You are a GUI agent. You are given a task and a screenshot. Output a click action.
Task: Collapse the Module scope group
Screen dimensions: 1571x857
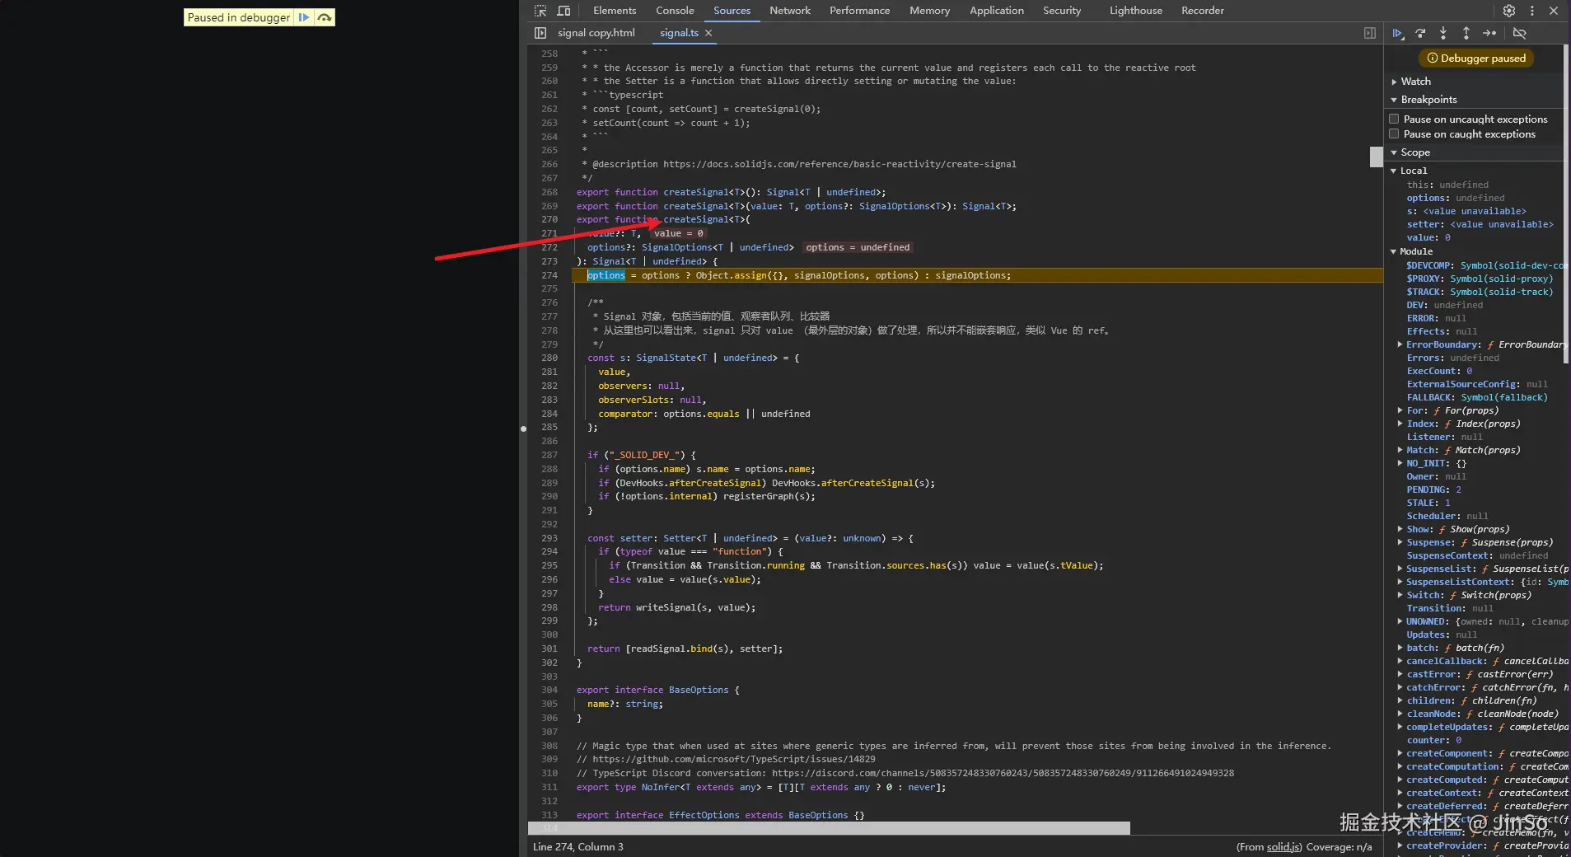click(x=1394, y=251)
